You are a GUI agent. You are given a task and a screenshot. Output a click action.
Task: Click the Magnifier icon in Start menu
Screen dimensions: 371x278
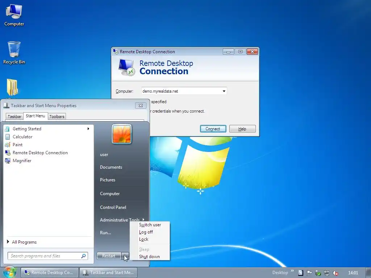(7, 161)
